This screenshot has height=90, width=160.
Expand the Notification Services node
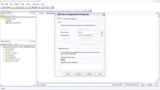pos(4,59)
